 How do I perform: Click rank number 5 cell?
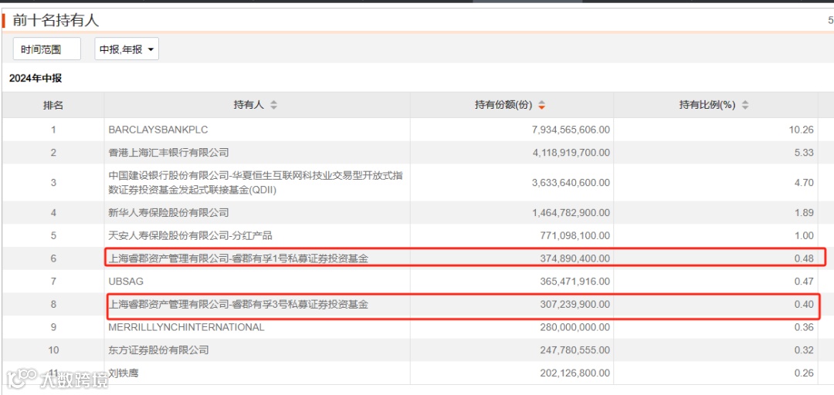[x=53, y=235]
